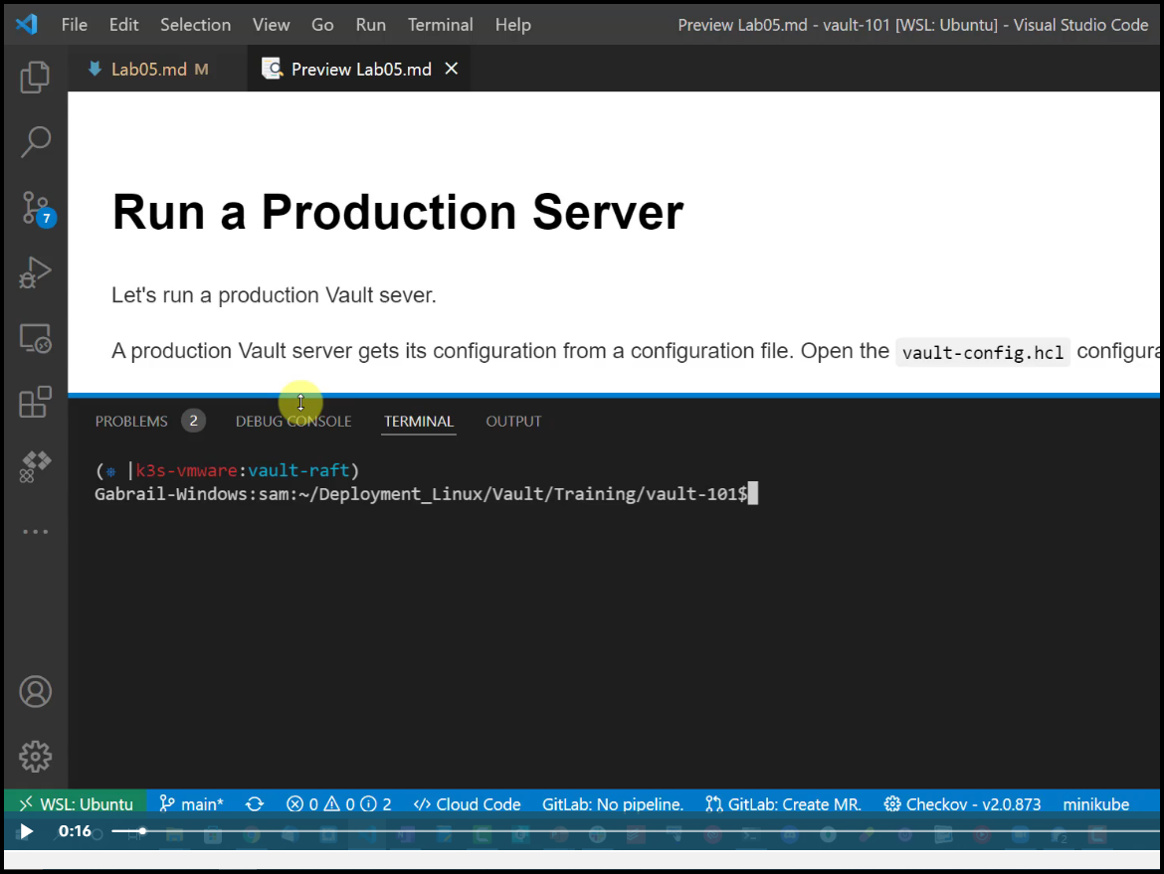
Task: Switch to the DEBUG CONSOLE panel tab
Action: tap(293, 422)
